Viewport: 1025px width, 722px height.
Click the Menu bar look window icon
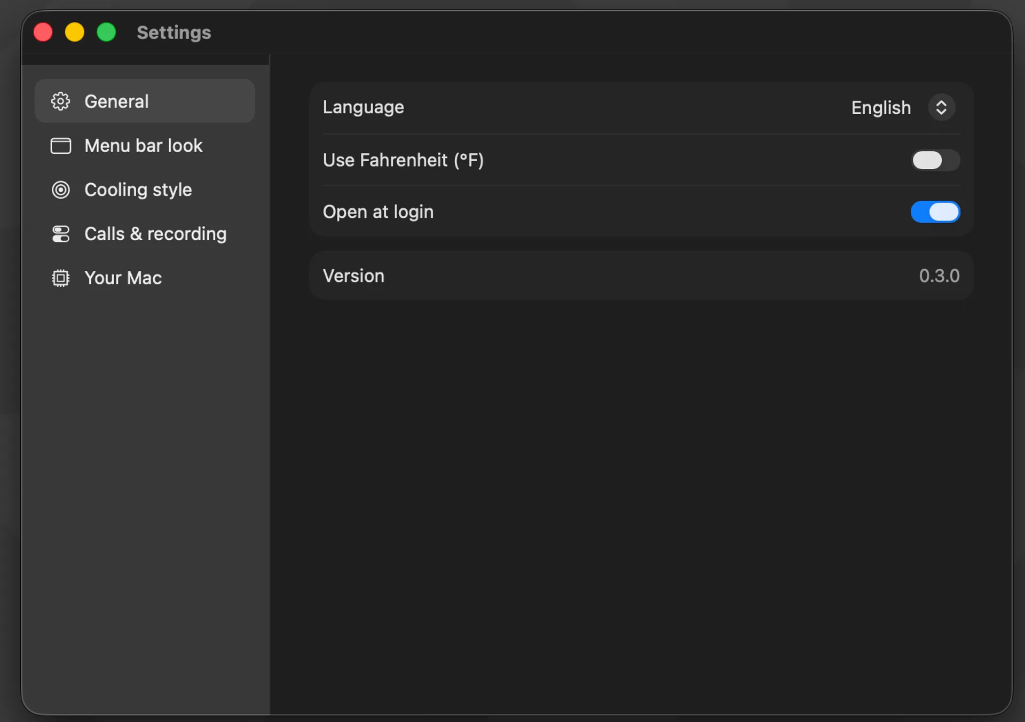60,146
